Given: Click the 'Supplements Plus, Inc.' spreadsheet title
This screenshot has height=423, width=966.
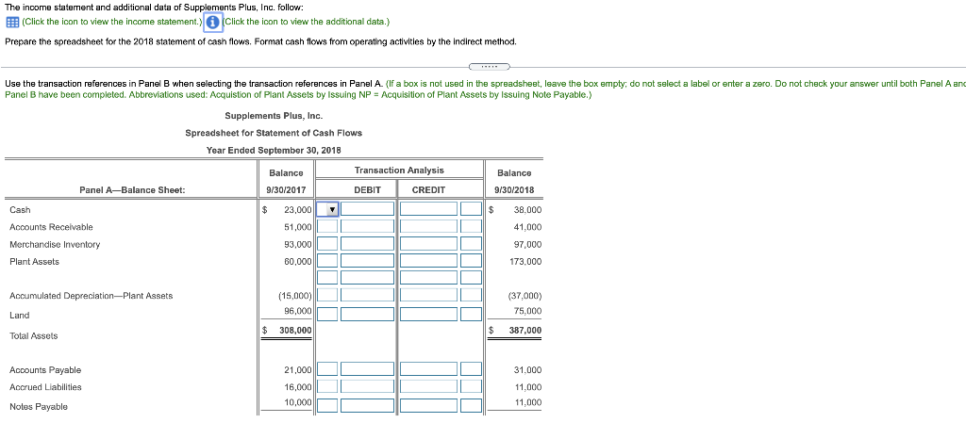Looking at the screenshot, I should [x=274, y=116].
